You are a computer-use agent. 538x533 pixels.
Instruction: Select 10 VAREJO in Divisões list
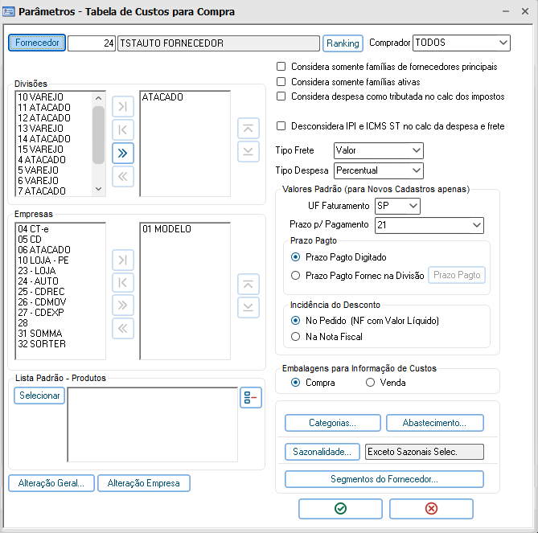pyautogui.click(x=40, y=97)
